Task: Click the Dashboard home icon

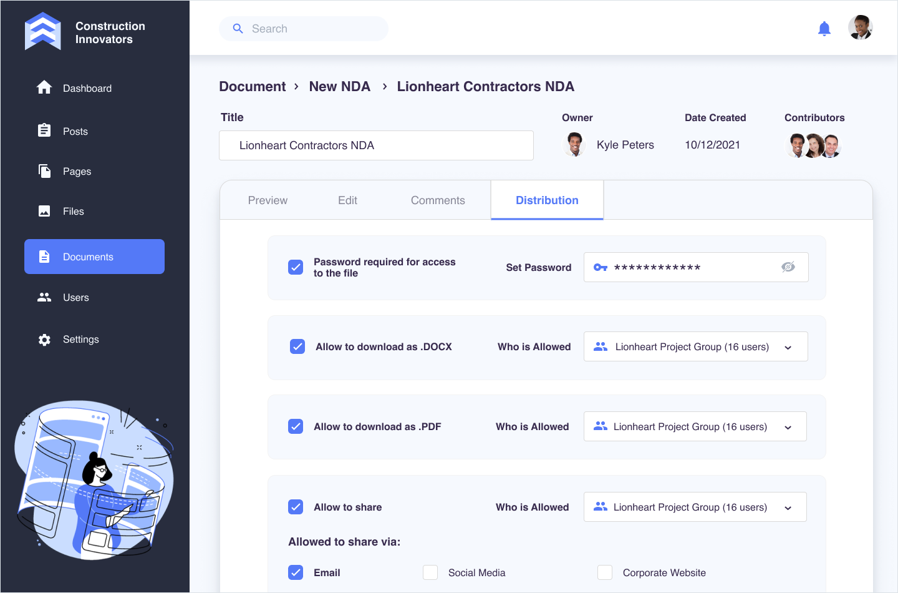Action: click(x=44, y=87)
